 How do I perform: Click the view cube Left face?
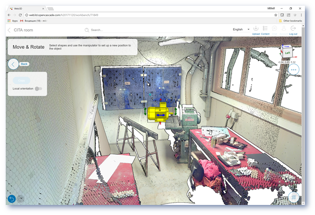coord(287,52)
